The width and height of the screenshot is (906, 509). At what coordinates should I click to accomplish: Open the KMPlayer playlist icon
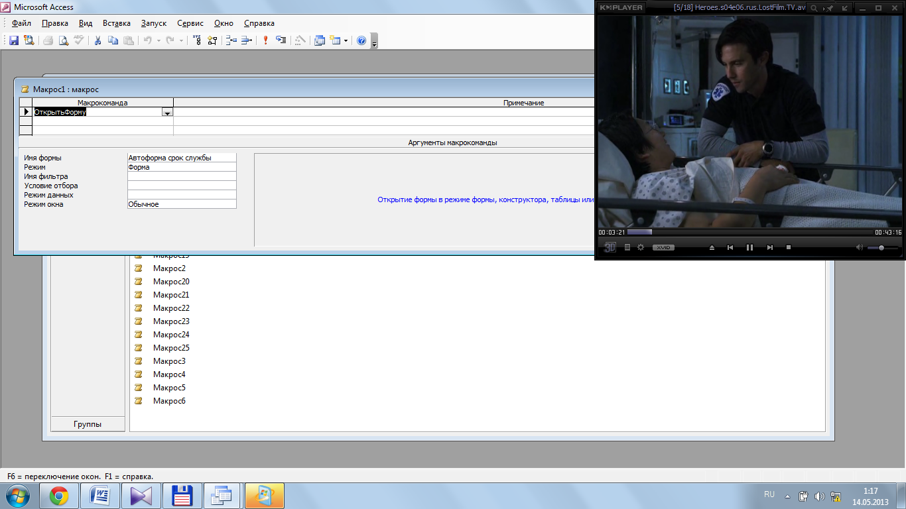(627, 247)
